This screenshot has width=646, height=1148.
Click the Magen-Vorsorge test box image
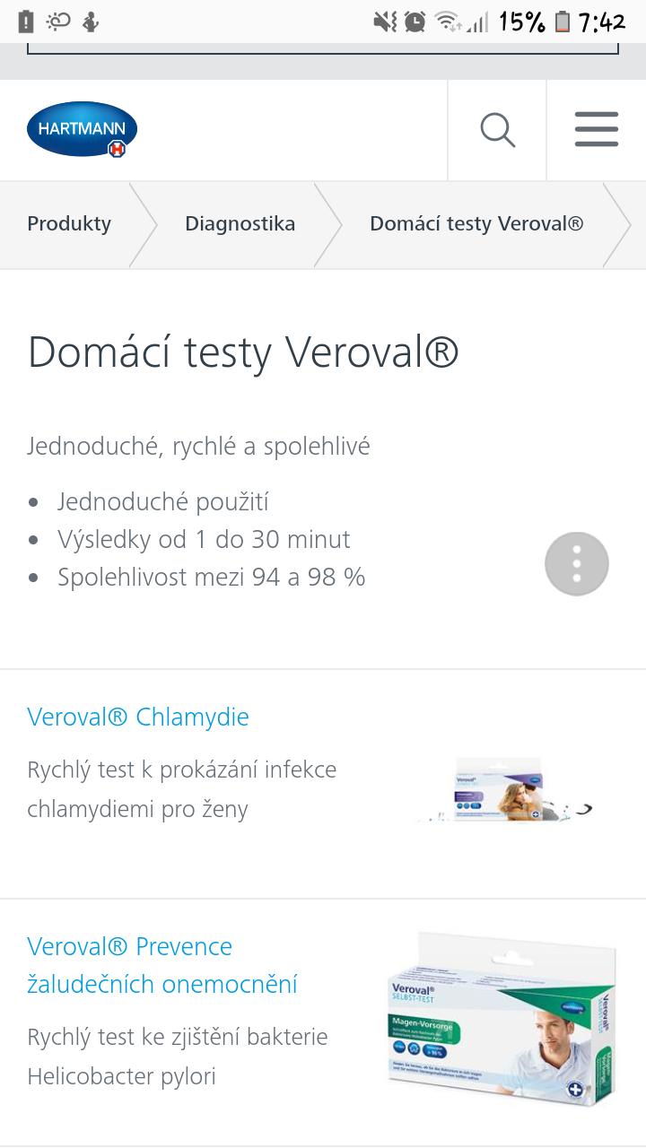pyautogui.click(x=502, y=1022)
